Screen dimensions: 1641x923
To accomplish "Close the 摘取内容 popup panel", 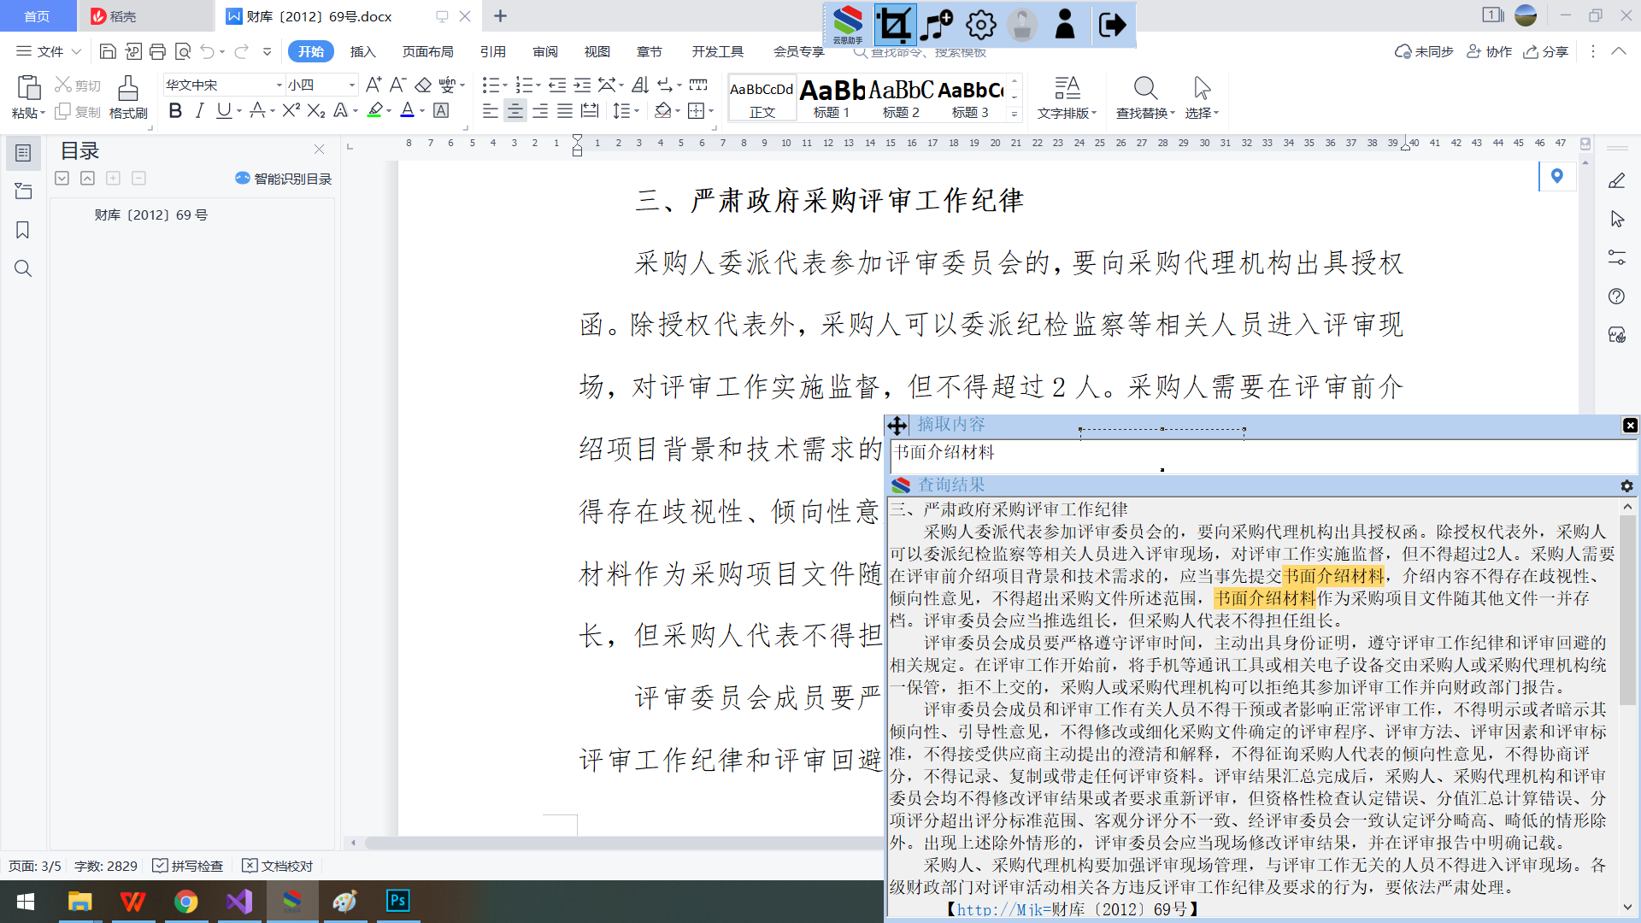I will (x=1630, y=426).
